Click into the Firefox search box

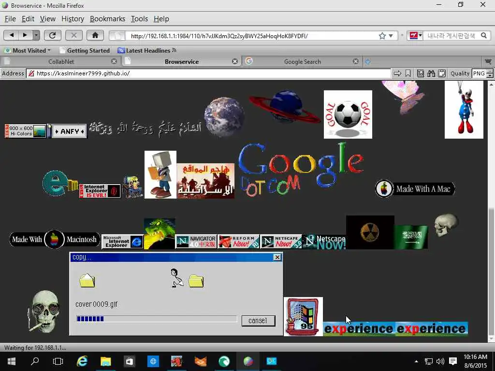point(451,36)
